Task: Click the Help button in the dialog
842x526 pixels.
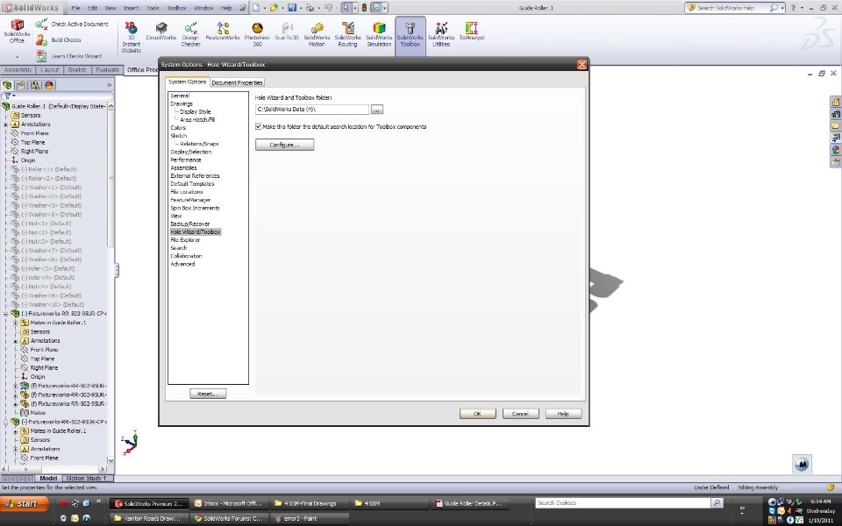Action: [x=563, y=414]
